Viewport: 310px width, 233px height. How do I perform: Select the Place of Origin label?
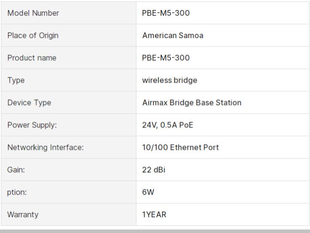pos(33,36)
